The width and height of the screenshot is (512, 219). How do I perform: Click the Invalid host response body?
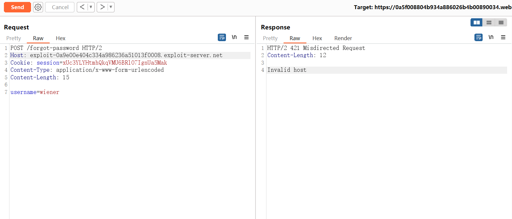[x=287, y=70]
